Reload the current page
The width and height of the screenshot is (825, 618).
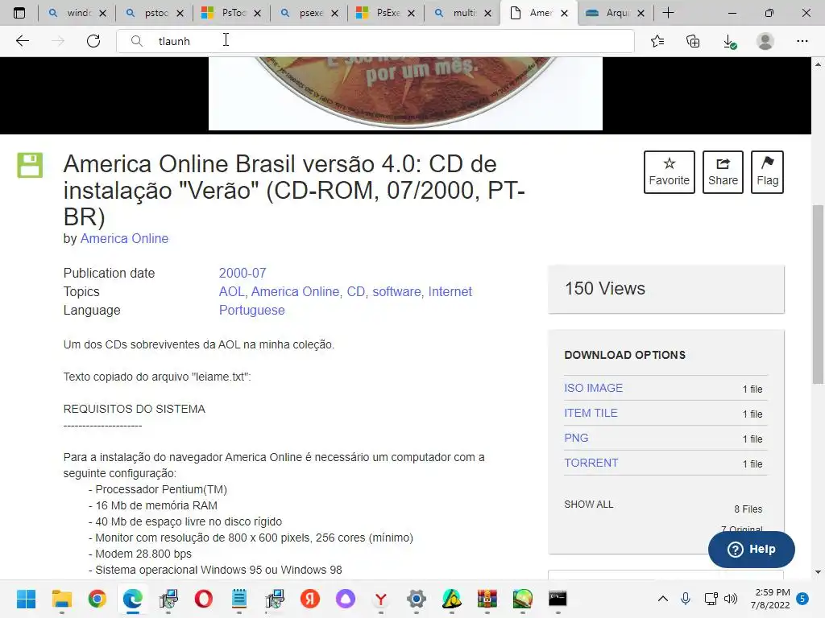93,41
